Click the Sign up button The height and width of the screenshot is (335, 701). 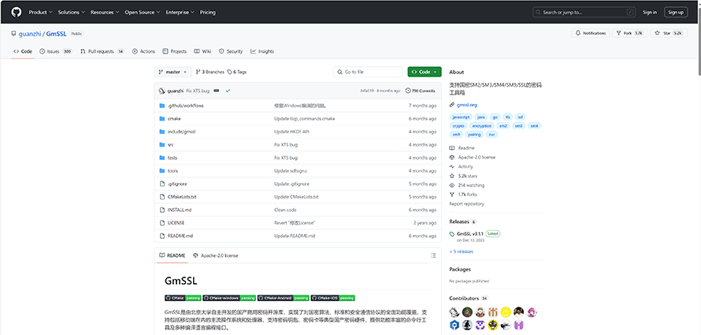(x=676, y=13)
